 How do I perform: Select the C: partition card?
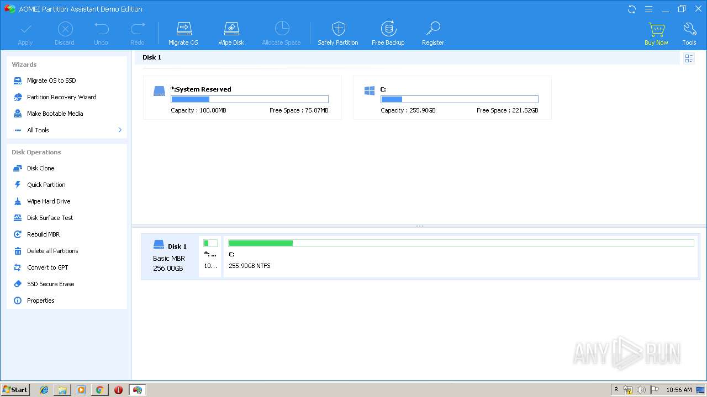coord(452,98)
